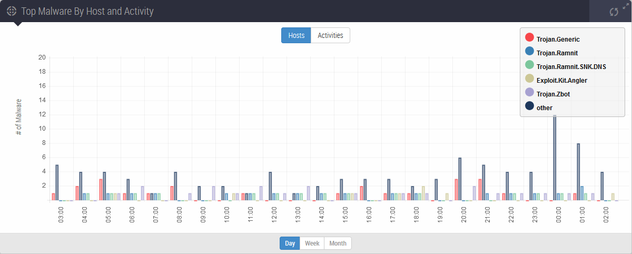Screen dimensions: 632x254
Task: Click the 'Top Malware By Host and Activity' title
Action: tap(87, 11)
